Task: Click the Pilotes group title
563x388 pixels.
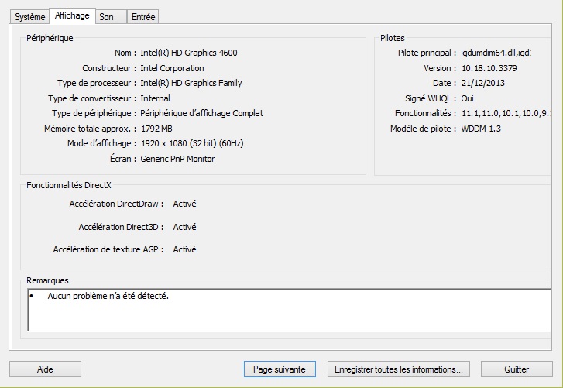Action: point(393,38)
